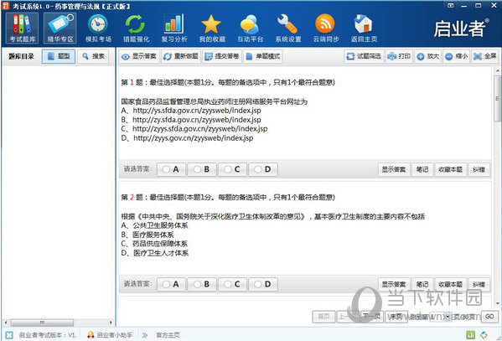Open 笔记 notes for question 2
The image size is (502, 341).
coord(422,284)
